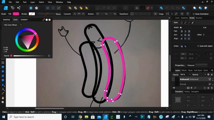Toggle the no-color circle in Color panel

49,20
